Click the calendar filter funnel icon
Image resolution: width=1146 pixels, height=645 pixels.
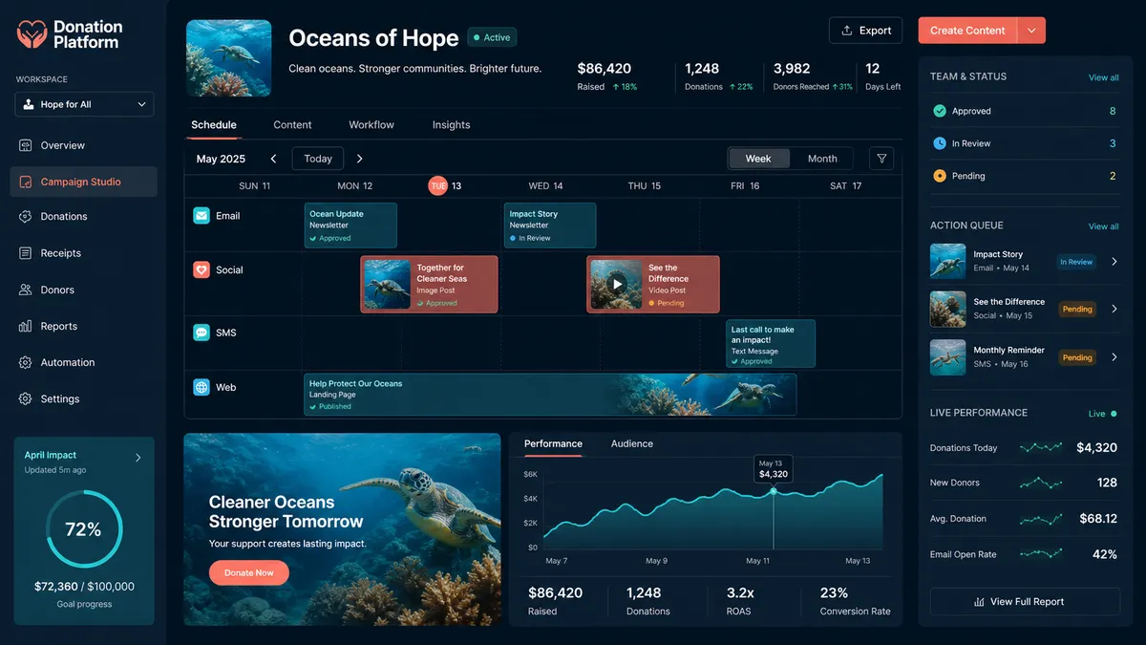[x=881, y=159]
